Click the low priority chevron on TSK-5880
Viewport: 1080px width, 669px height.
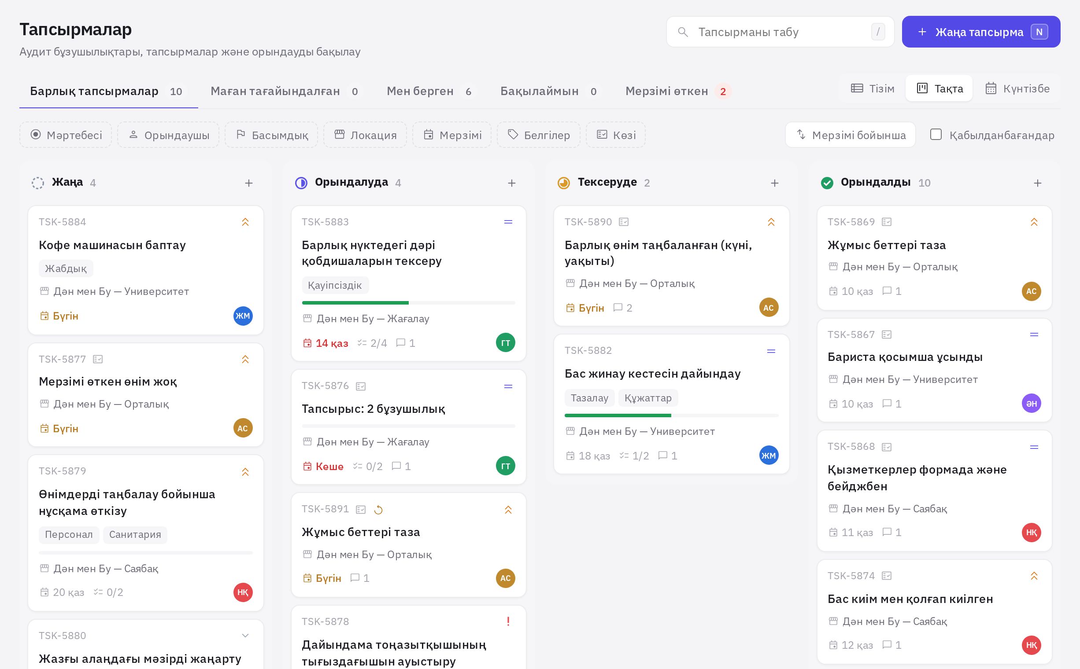pyautogui.click(x=245, y=636)
